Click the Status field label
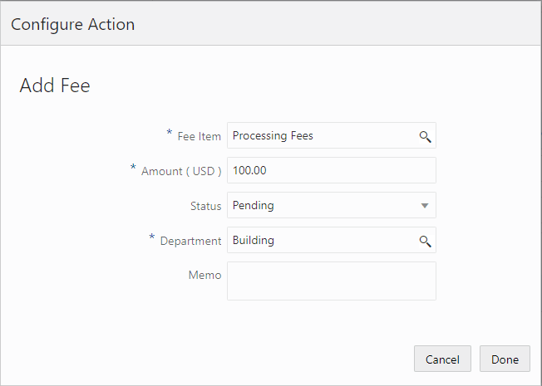The width and height of the screenshot is (542, 386). point(205,206)
